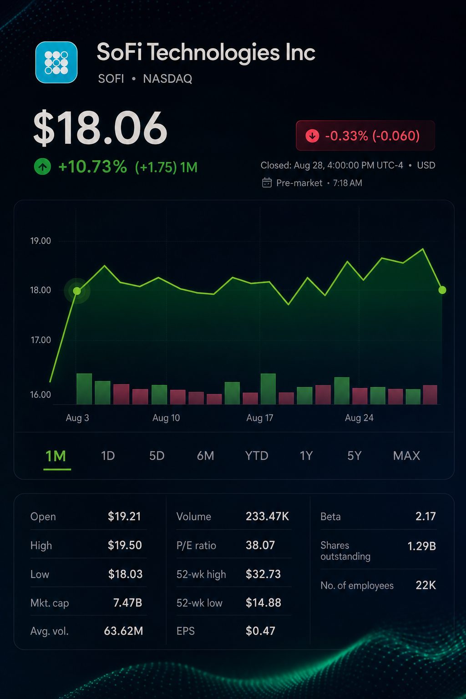Viewport: 466px width, 699px height.
Task: Click the EPS value $0.47
Action: pyautogui.click(x=260, y=631)
